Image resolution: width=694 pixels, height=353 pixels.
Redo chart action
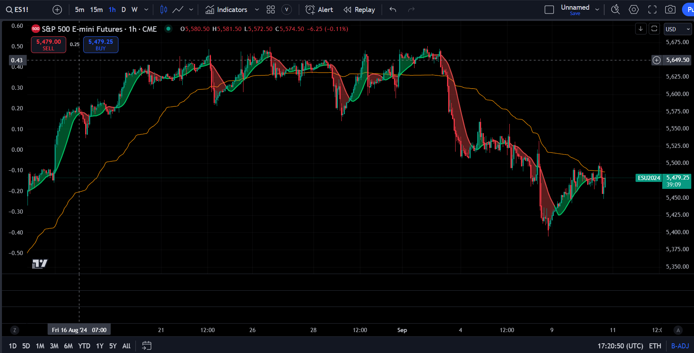(411, 10)
